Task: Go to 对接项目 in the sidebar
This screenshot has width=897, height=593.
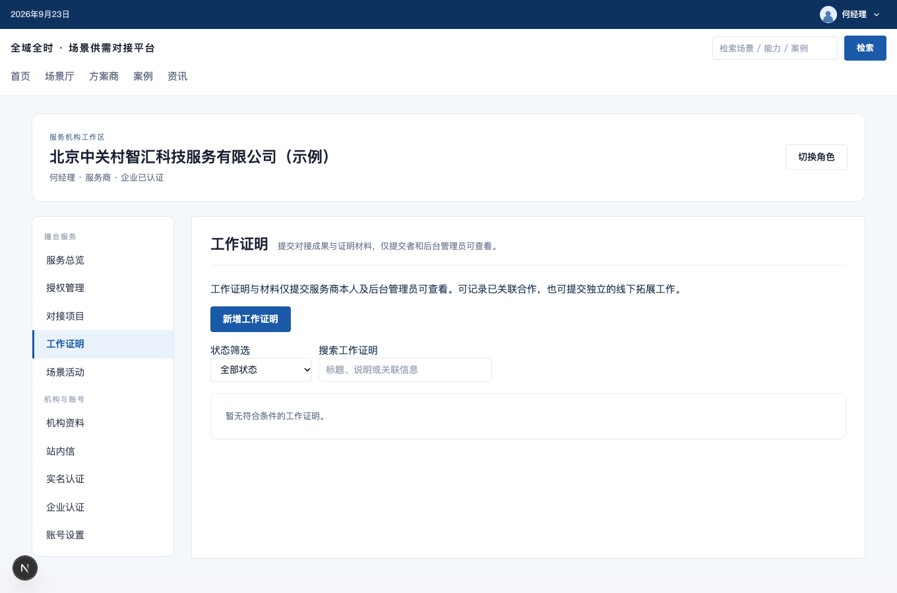Action: tap(103, 316)
